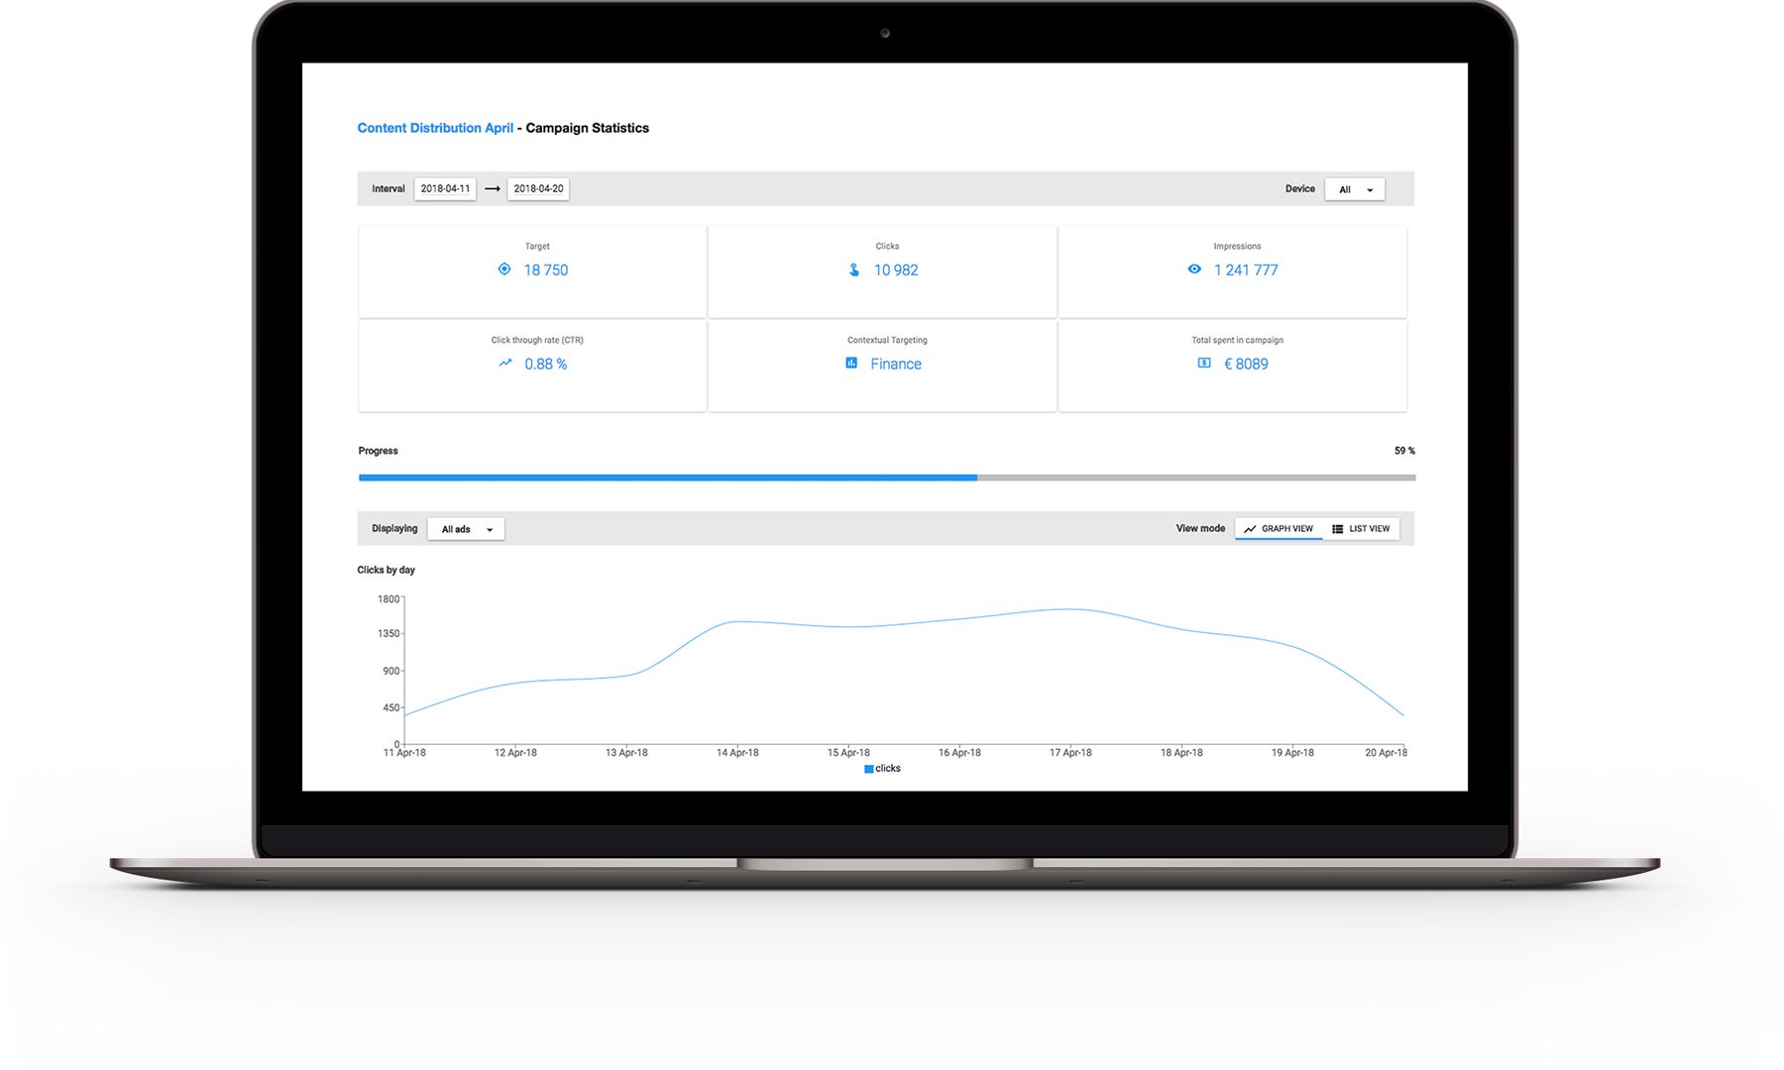Click the Campaign Statistics title text

pyautogui.click(x=587, y=128)
